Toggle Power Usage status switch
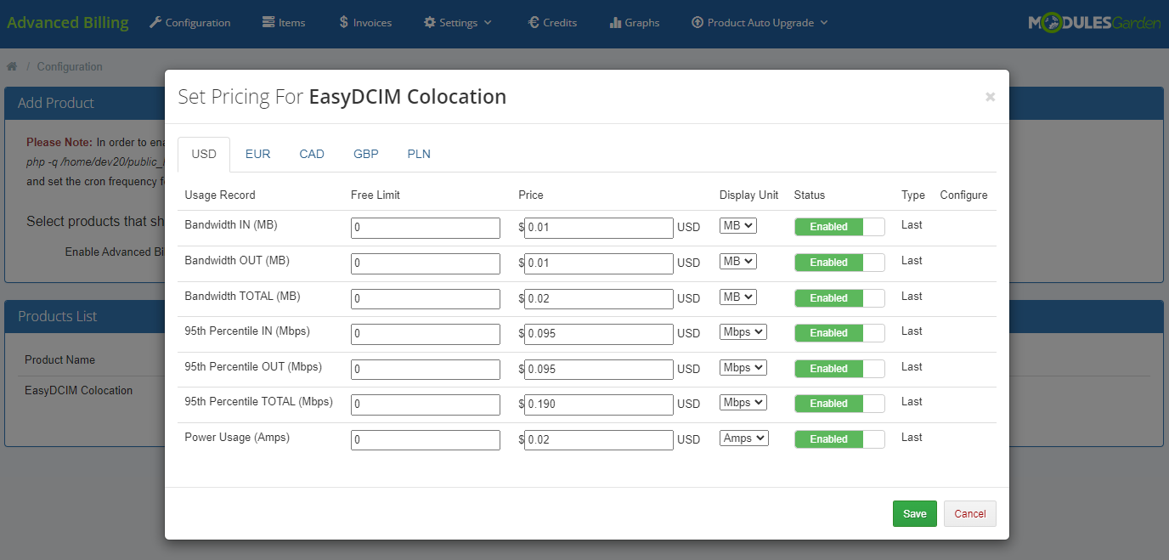Viewport: 1169px width, 560px height. point(839,439)
